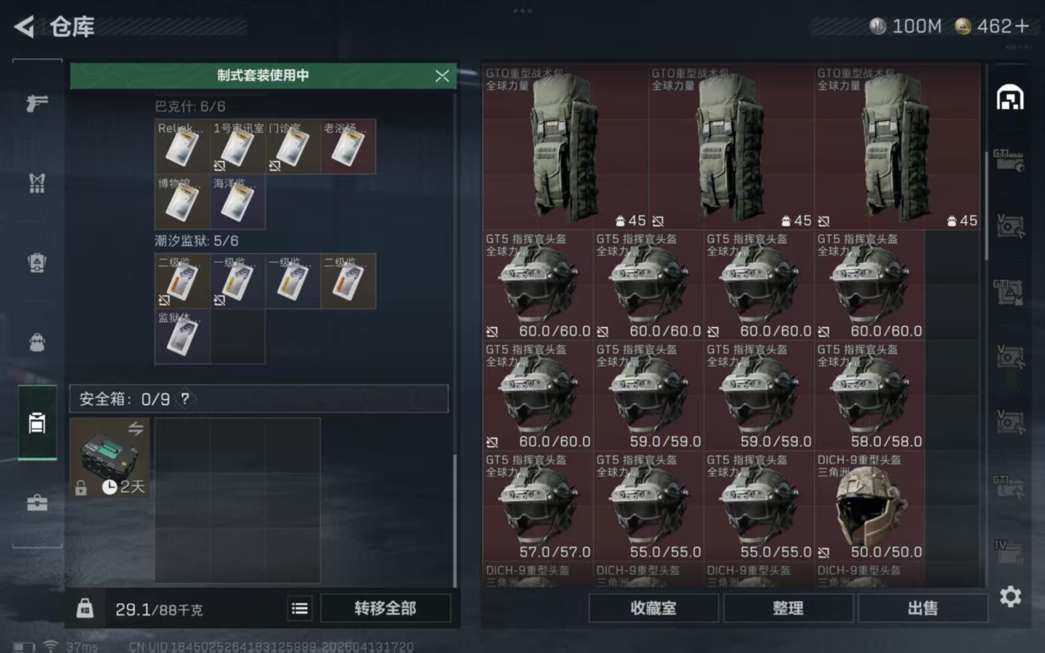Open the pistol weapons category in sidebar
Image resolution: width=1045 pixels, height=653 pixels.
pyautogui.click(x=37, y=103)
